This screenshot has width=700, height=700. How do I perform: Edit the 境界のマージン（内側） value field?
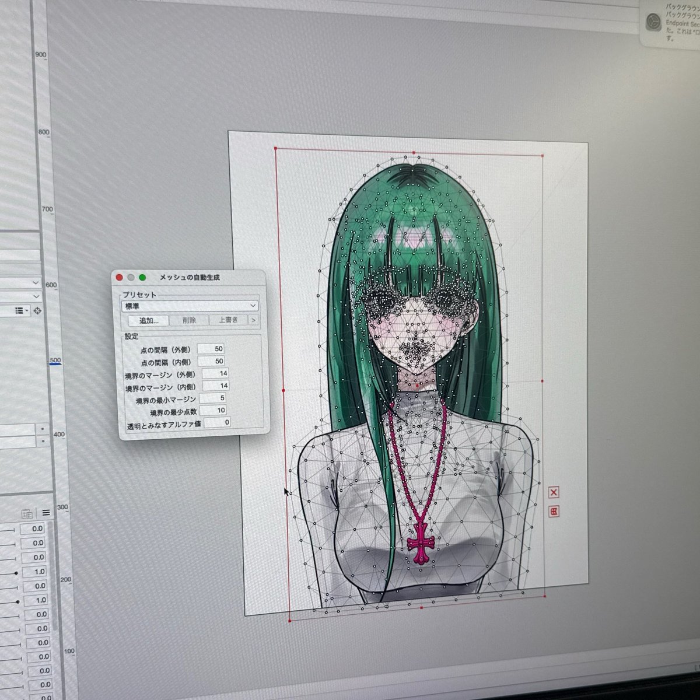pos(215,386)
